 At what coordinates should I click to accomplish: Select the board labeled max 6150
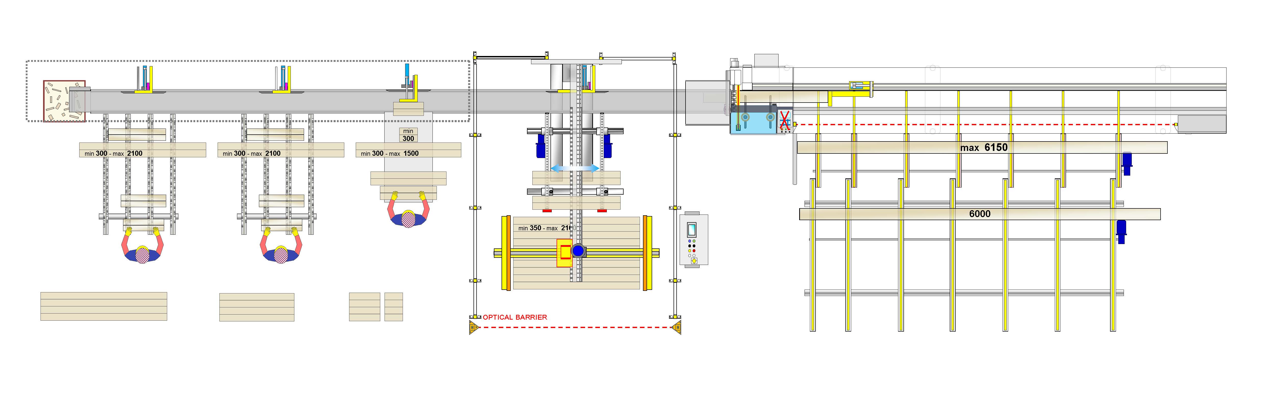[x=982, y=147]
